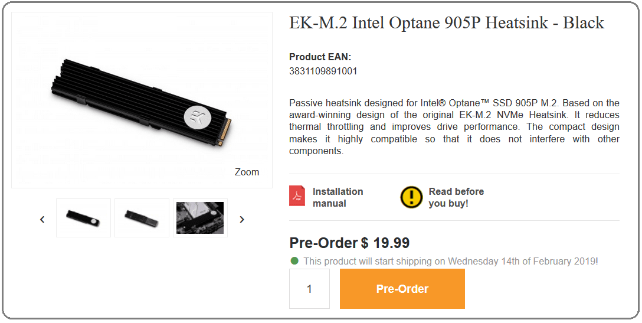Click the shipping date notice text
This screenshot has height=323, width=642.
pos(451,261)
